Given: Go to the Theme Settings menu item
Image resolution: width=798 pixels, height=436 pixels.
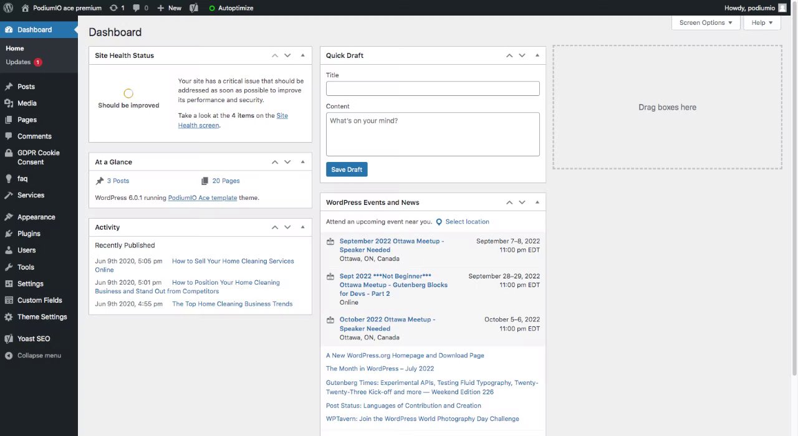Looking at the screenshot, I should 42,317.
